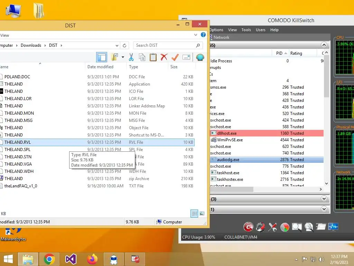
Task: Expand the bottom collapsed section chevron in KillSwitch
Action: pyautogui.click(x=324, y=209)
